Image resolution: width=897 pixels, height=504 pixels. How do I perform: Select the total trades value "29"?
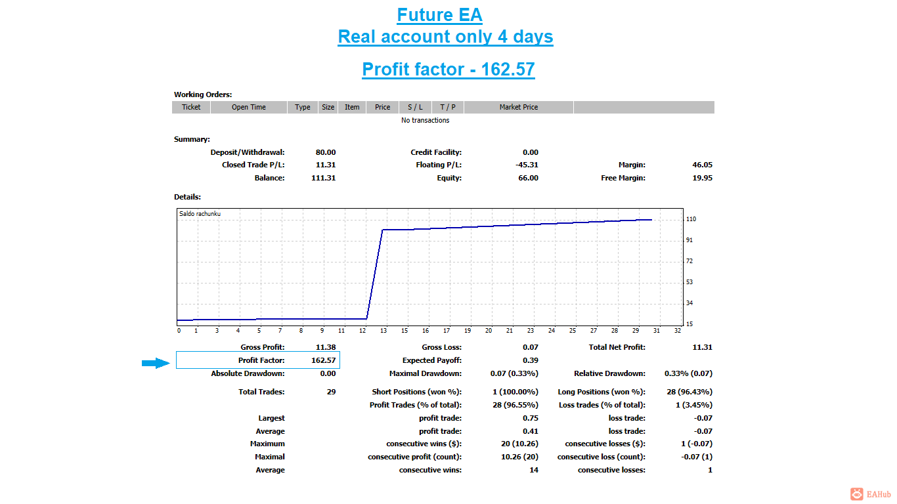(x=331, y=392)
